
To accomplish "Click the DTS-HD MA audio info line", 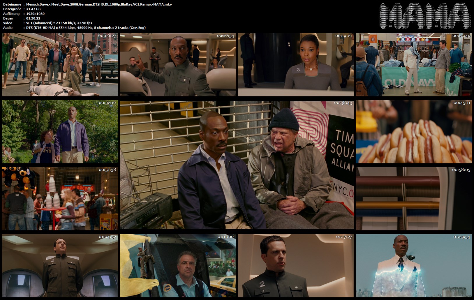I will coord(86,28).
